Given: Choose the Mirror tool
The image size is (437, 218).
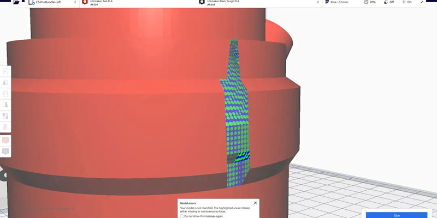Looking at the screenshot, I should [5, 104].
